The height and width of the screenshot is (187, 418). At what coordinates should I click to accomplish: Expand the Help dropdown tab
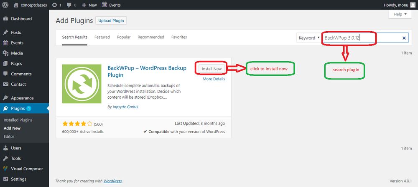point(400,14)
